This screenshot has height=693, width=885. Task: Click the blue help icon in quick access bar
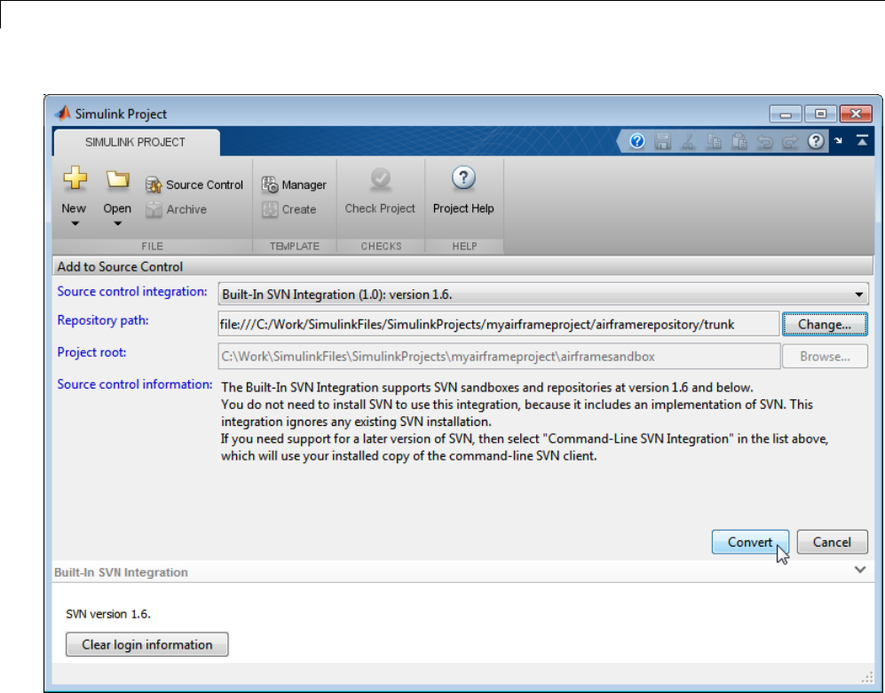pyautogui.click(x=637, y=141)
